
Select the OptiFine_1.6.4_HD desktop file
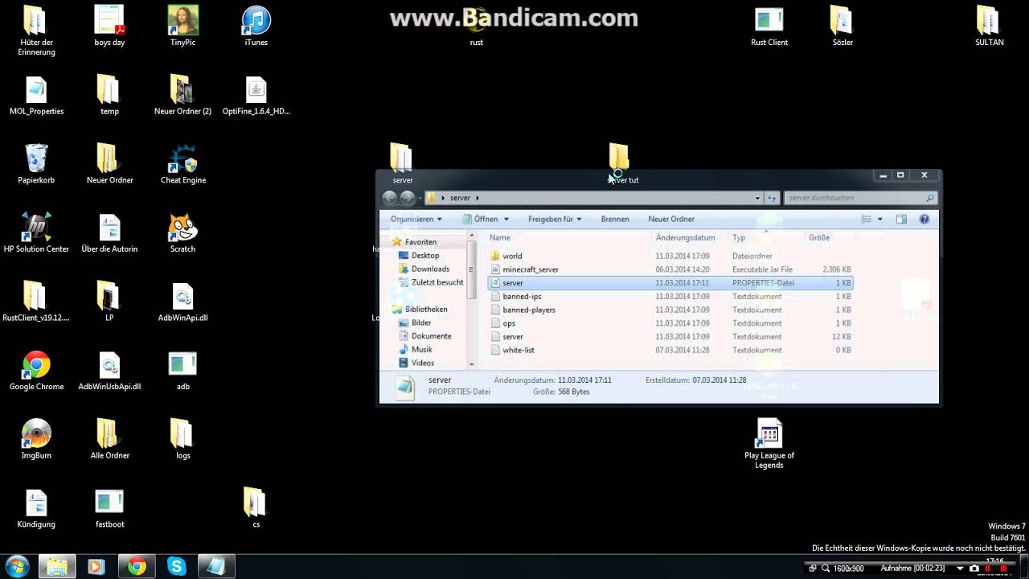[x=256, y=96]
